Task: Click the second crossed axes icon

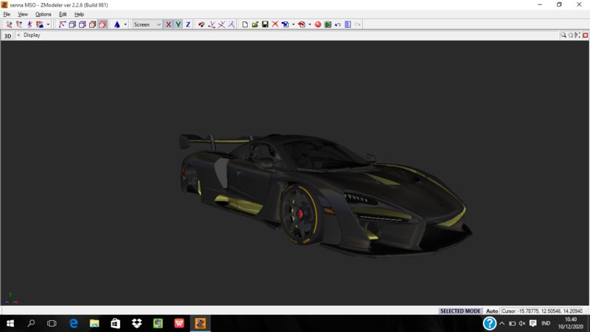Action: [x=222, y=24]
